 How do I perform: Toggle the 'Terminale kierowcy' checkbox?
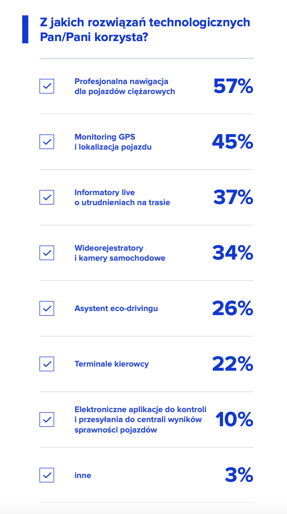47,364
